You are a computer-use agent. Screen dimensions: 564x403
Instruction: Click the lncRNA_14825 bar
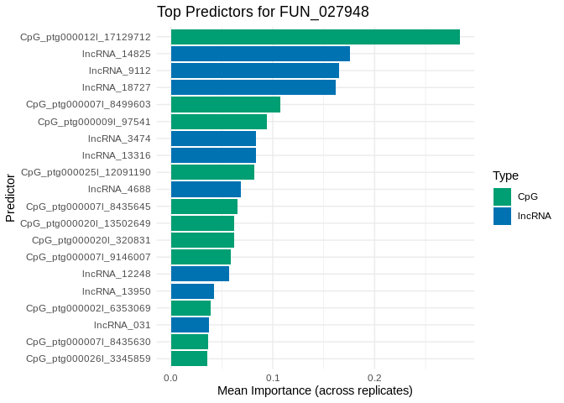(x=260, y=54)
